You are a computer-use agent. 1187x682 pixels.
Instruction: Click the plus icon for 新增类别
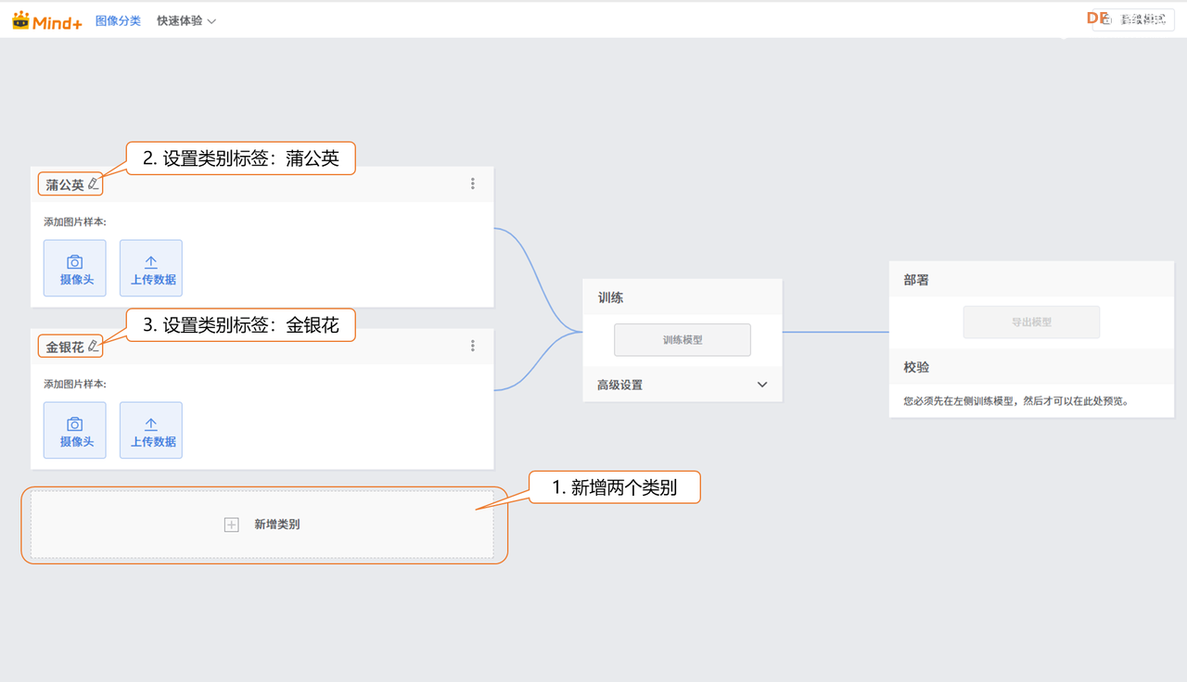coord(232,524)
